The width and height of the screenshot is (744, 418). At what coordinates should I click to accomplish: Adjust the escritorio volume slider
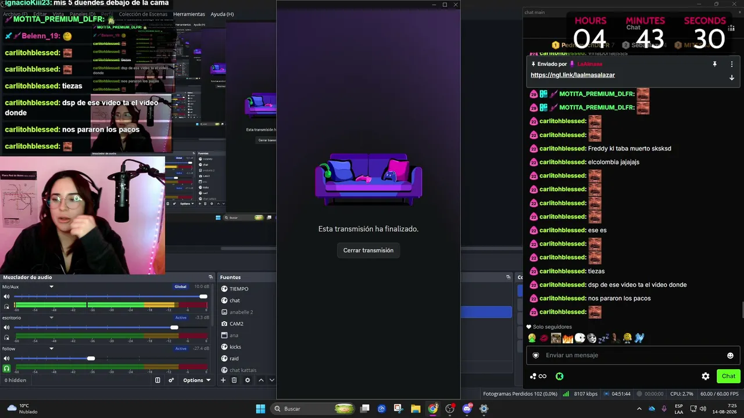click(x=110, y=327)
